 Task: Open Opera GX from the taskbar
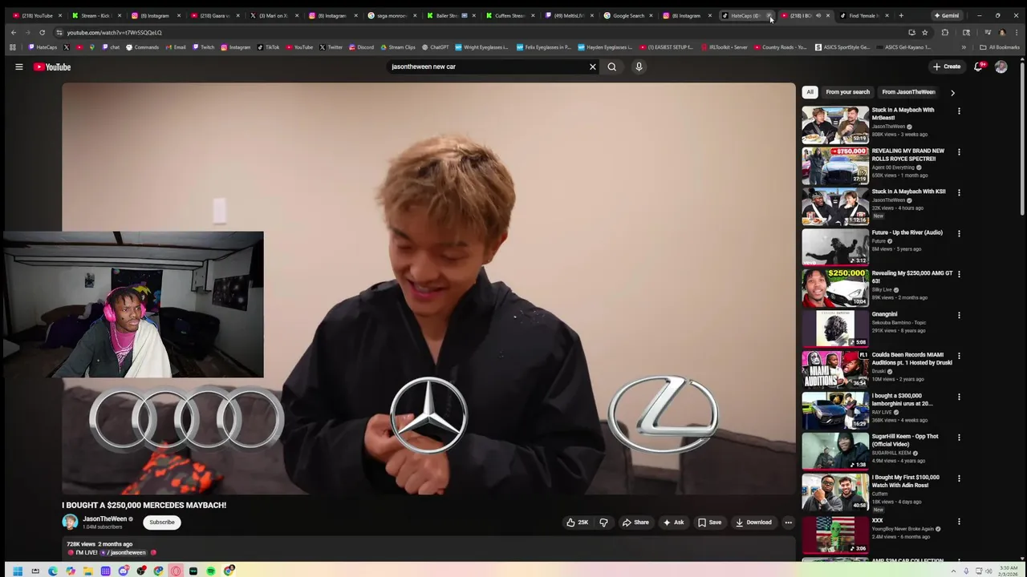pos(176,571)
